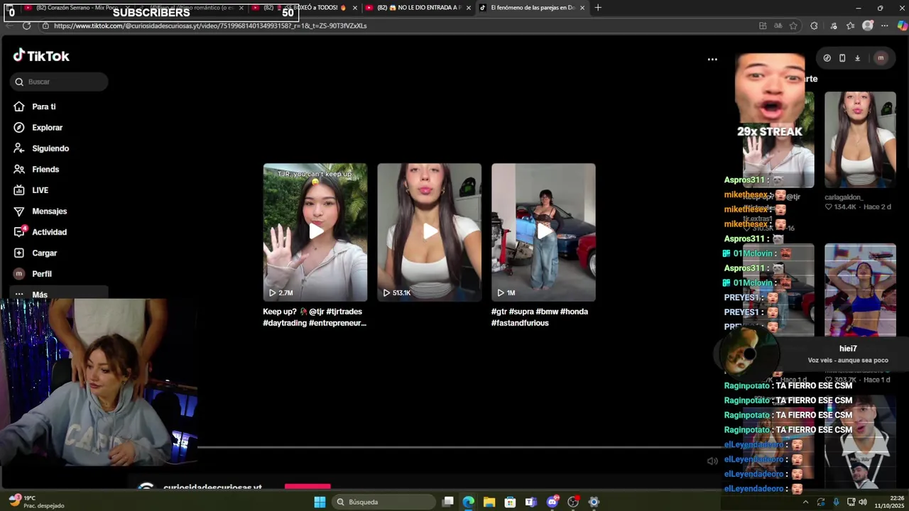The width and height of the screenshot is (909, 511).
Task: Open the Para ti feed
Action: 34,106
